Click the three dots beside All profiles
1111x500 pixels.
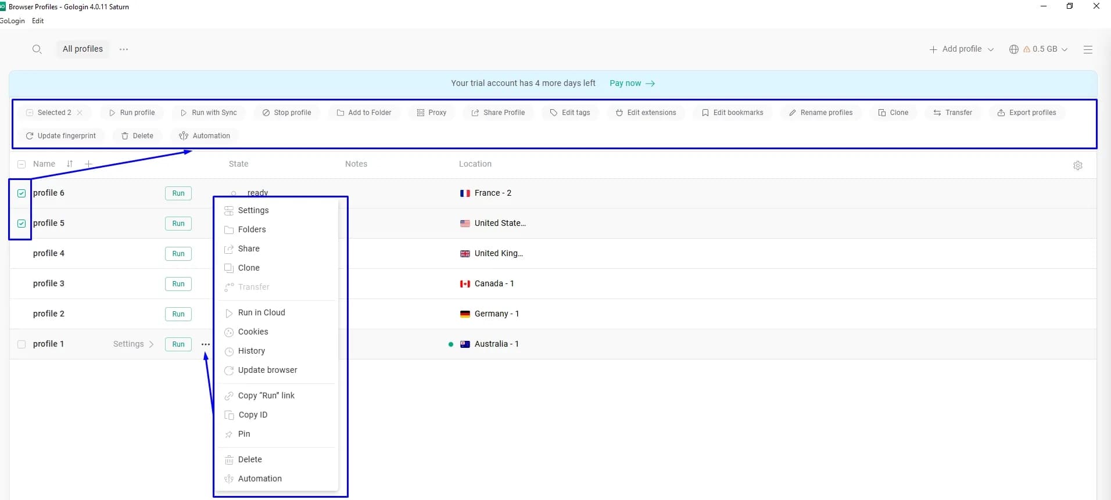[124, 49]
